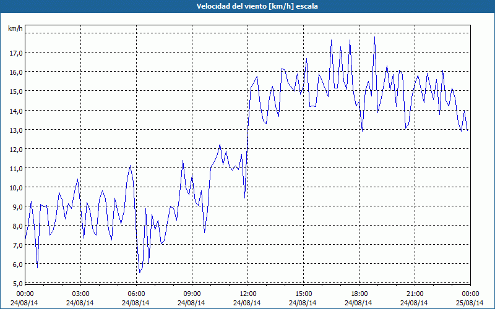The width and height of the screenshot is (495, 309).
Task: Click the "00:00" time label above 25/08/14
Action: 470,294
